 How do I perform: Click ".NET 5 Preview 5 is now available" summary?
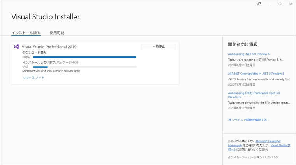(259, 79)
